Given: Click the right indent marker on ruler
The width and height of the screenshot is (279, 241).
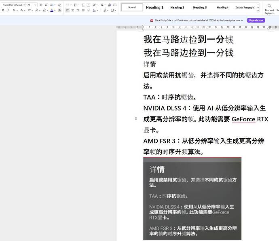Looking at the screenshot, I should tap(268, 28).
